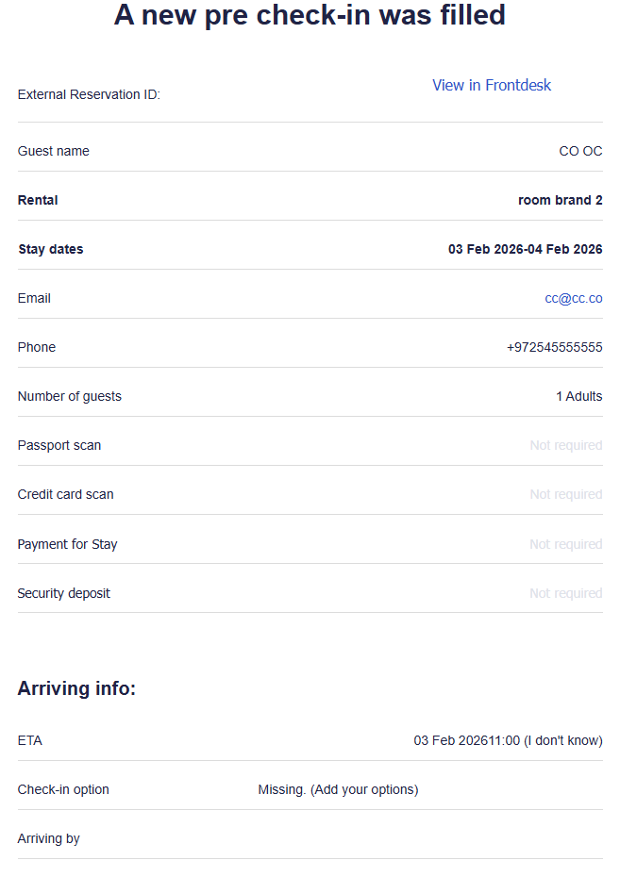Click the Arriving by label
This screenshot has height=877, width=620.
point(48,838)
